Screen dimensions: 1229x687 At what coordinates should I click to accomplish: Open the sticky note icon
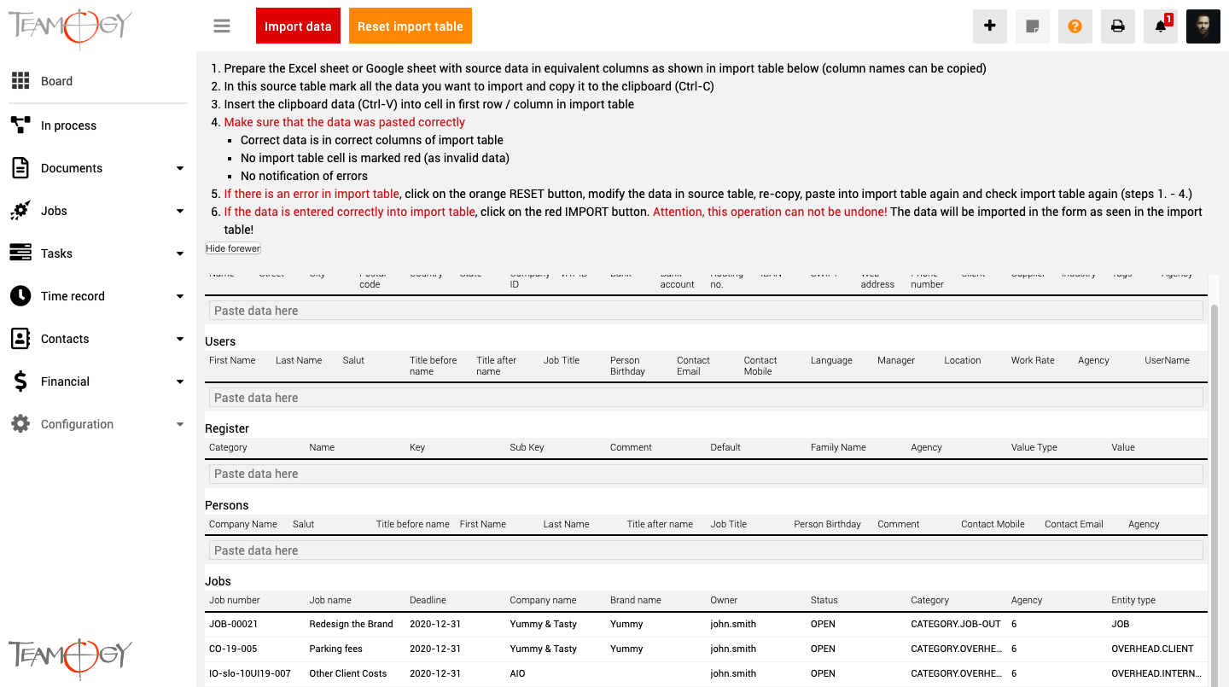click(x=1033, y=26)
